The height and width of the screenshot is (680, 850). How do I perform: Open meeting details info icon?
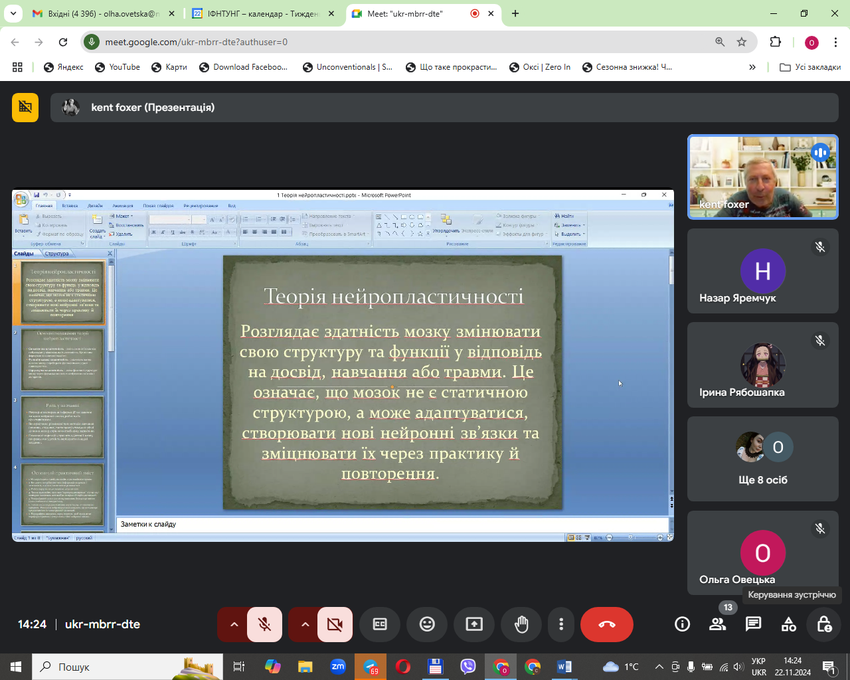pyautogui.click(x=682, y=624)
